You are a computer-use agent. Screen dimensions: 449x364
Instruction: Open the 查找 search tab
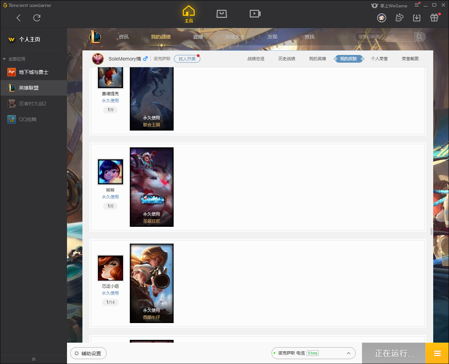click(x=309, y=37)
